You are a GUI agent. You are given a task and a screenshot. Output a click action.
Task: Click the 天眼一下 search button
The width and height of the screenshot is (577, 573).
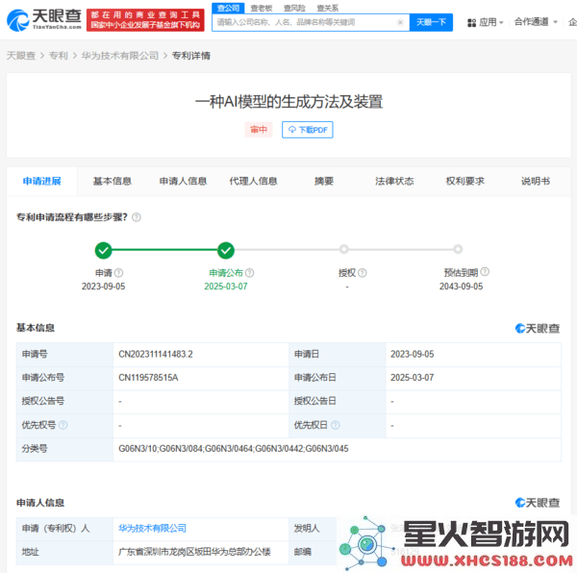(431, 22)
